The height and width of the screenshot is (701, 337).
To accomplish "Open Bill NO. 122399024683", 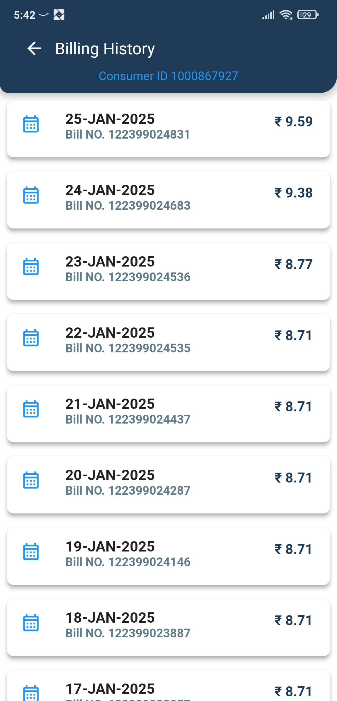I will point(128,206).
